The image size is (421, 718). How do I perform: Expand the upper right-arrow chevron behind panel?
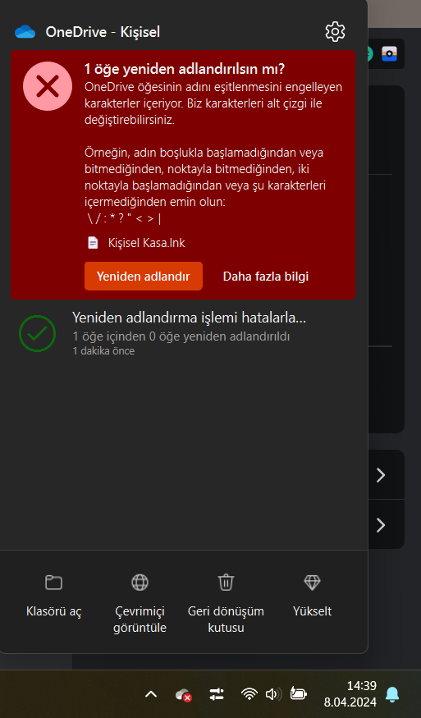point(381,475)
